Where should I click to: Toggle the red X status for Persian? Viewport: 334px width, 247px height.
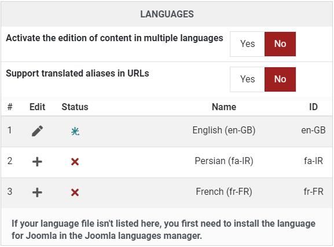click(x=75, y=162)
